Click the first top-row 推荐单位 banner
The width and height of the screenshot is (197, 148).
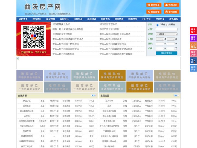click(30, 75)
